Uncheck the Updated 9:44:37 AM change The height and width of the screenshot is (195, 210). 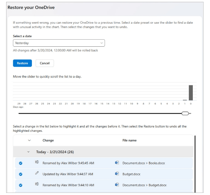[21, 174]
